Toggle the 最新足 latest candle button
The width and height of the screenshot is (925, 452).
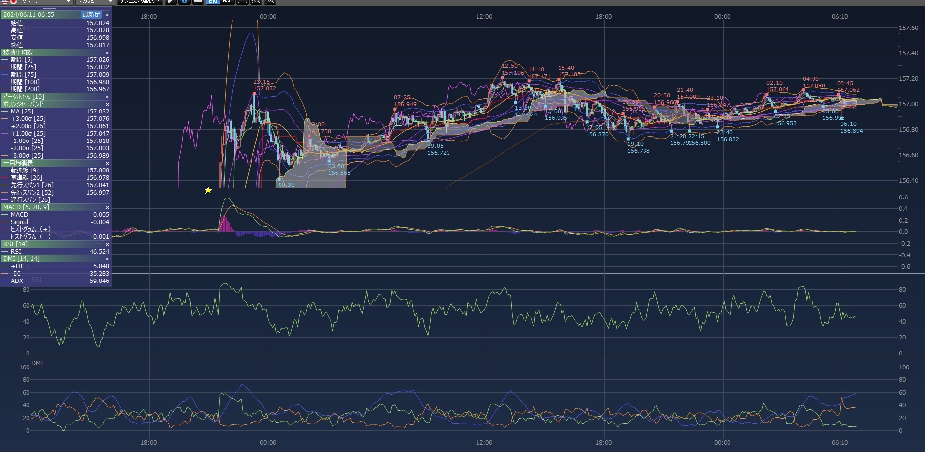coord(91,15)
